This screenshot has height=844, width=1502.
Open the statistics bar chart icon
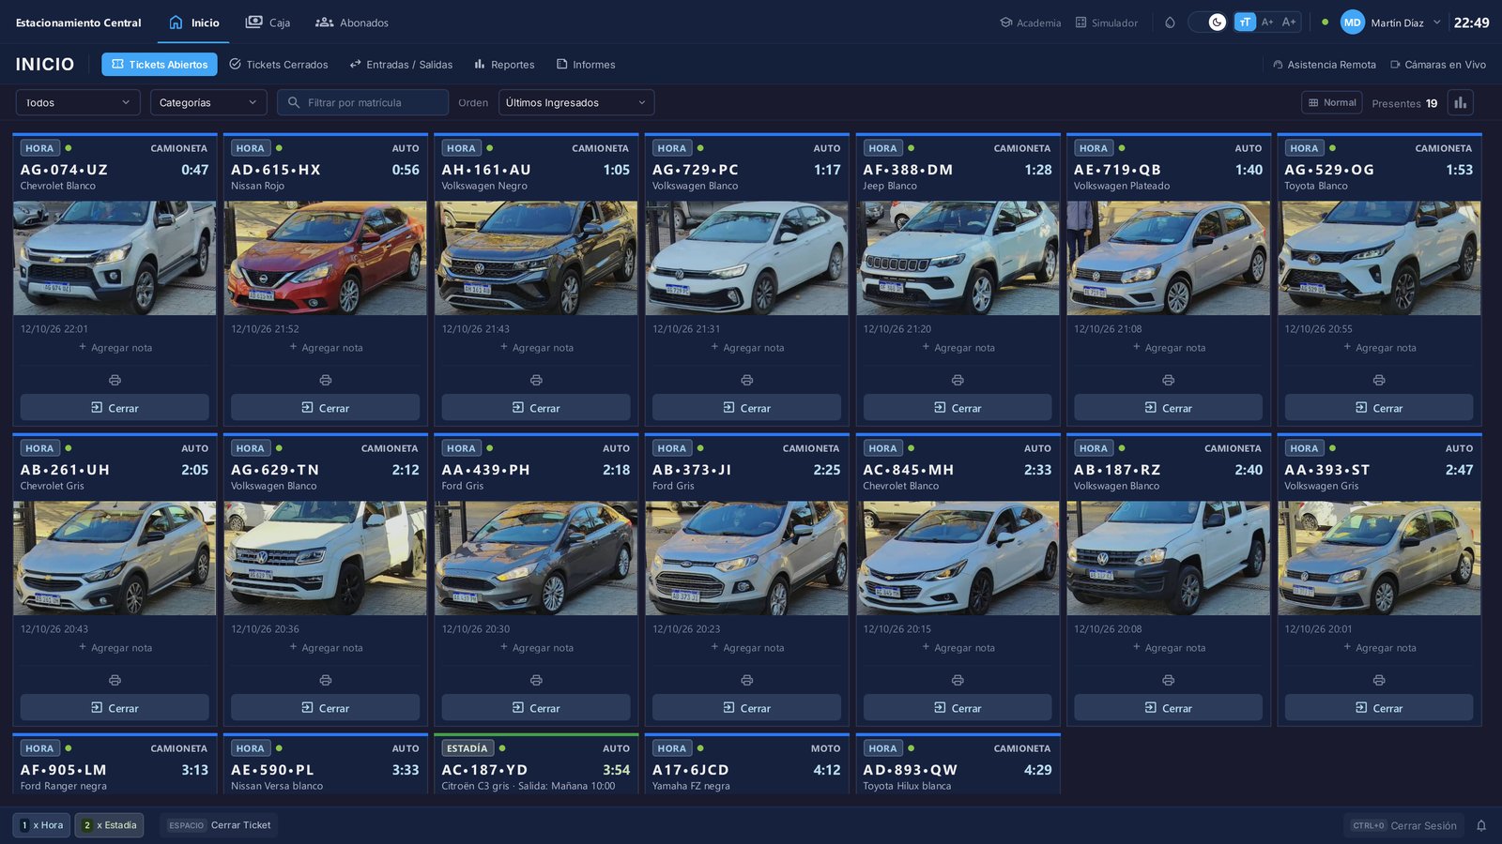(1460, 102)
